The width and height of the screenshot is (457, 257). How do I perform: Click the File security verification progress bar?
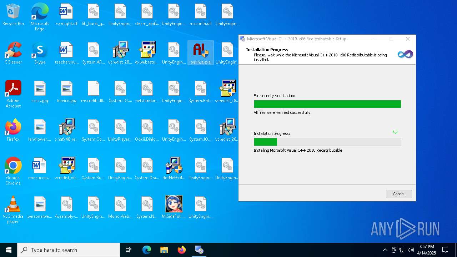pyautogui.click(x=327, y=104)
